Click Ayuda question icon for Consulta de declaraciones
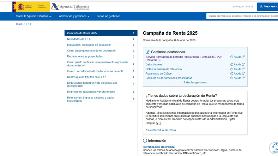Viewport: 278px width, 156px height. 232,78
